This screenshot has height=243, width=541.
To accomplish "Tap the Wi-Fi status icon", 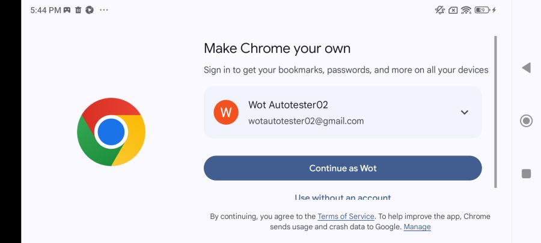I will pos(466,10).
